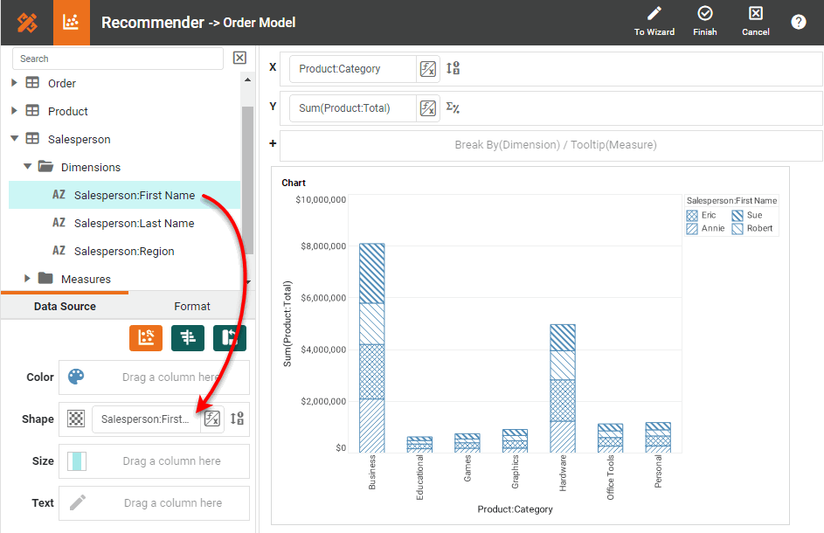
Task: Open the Help question mark
Action: (x=798, y=22)
